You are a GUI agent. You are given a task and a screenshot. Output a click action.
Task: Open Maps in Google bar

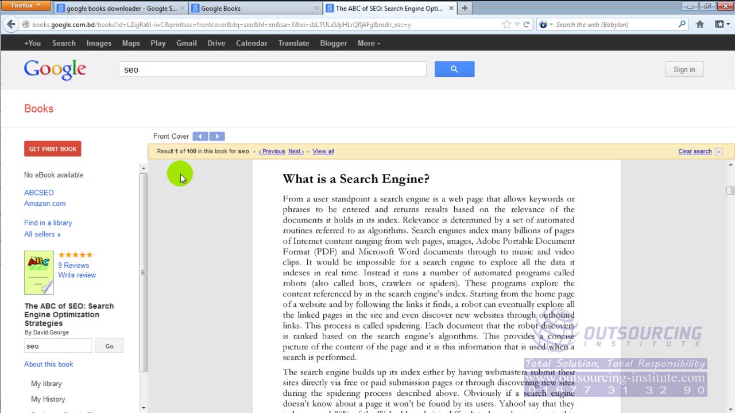pyautogui.click(x=131, y=43)
